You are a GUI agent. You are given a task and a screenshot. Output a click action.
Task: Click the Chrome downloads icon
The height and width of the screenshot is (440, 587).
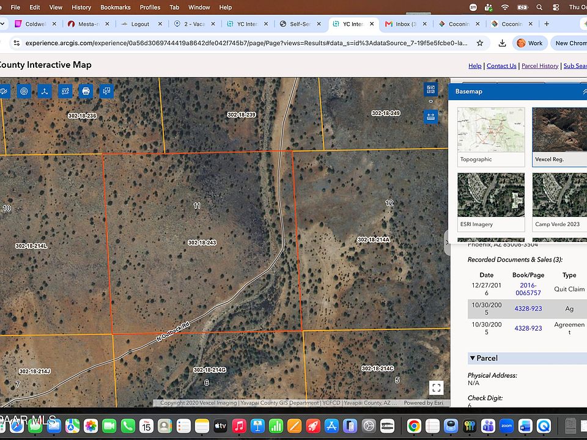click(x=502, y=43)
